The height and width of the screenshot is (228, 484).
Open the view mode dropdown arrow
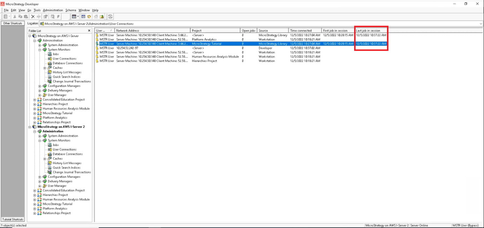(78, 16)
